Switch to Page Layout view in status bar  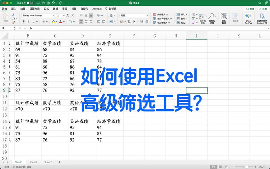(x=220, y=167)
